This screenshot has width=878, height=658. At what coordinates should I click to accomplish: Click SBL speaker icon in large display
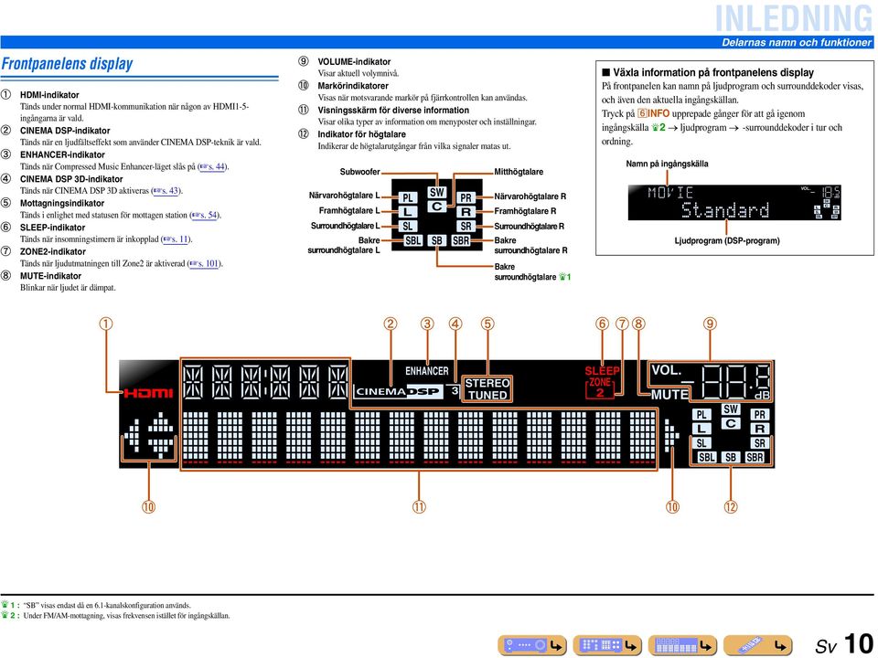click(x=707, y=457)
